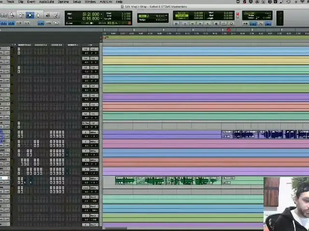Screen dimensions: 309x231
Task: Choose the highlighted Selector tool
Action: pyautogui.click(x=30, y=15)
